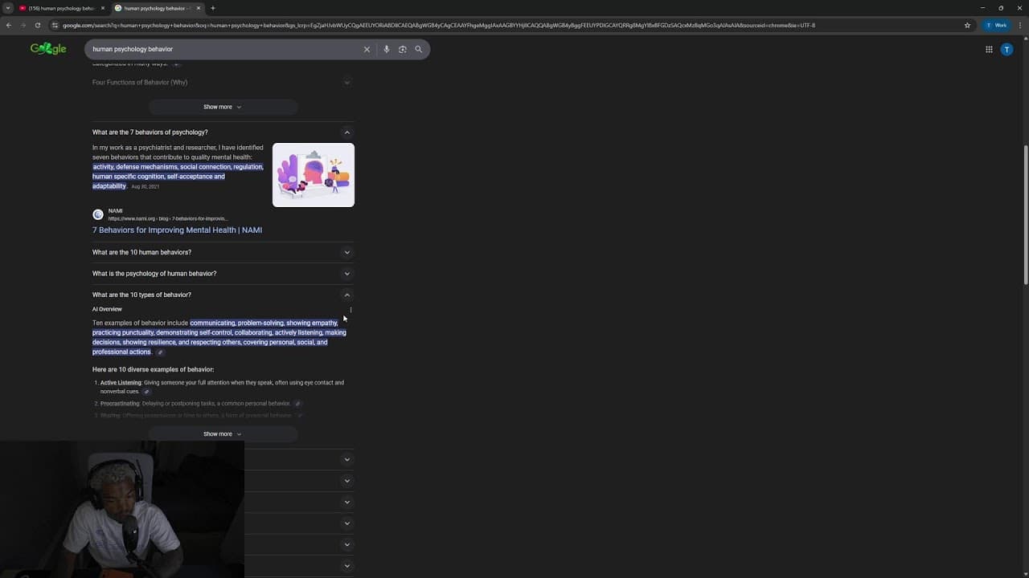Open the tab search dropdown in Chrome

pos(8,8)
